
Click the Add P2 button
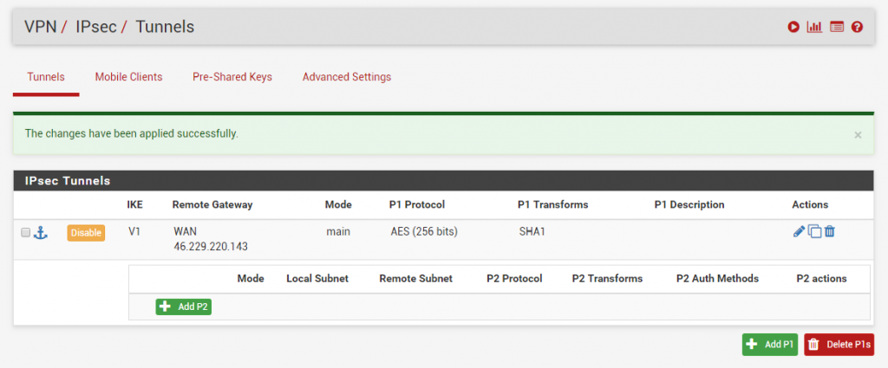tap(184, 307)
